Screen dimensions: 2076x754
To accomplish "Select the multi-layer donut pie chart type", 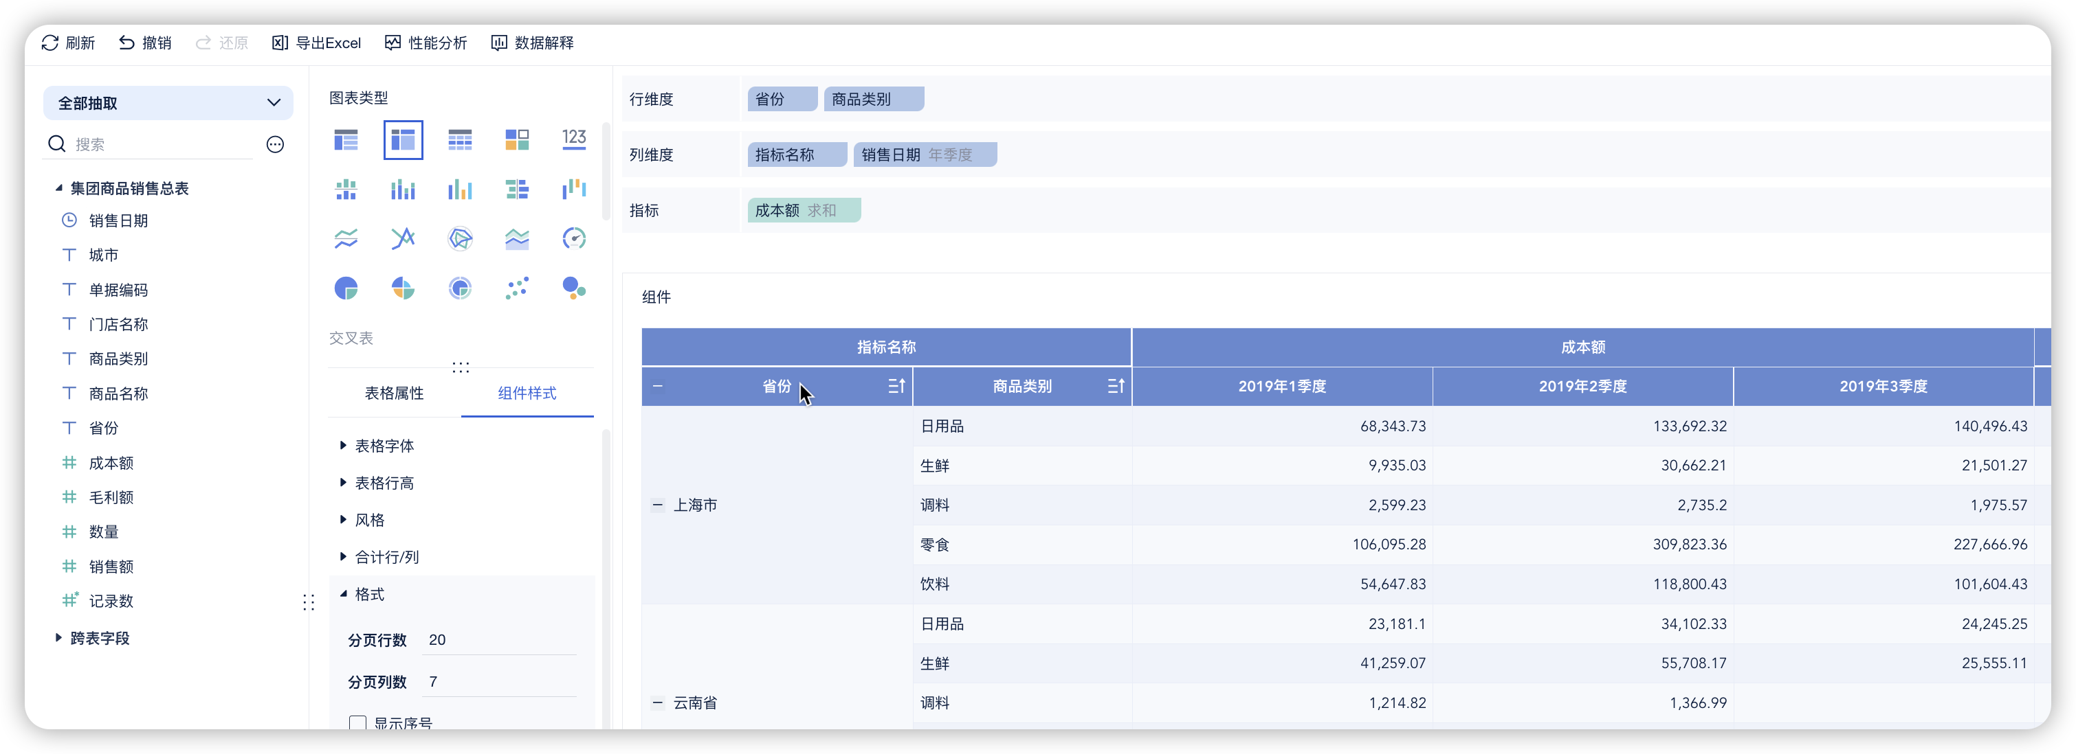I will (x=460, y=288).
